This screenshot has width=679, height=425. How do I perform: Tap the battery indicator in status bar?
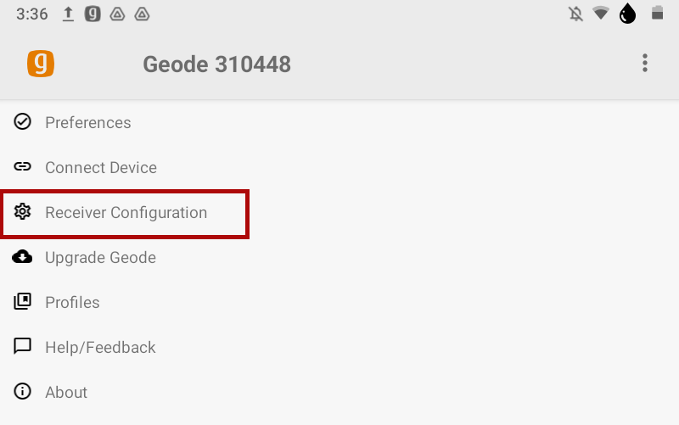tap(656, 14)
